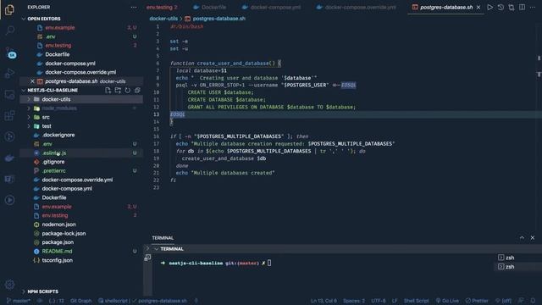
Task: Maximize the terminal panel size
Action: point(522,237)
